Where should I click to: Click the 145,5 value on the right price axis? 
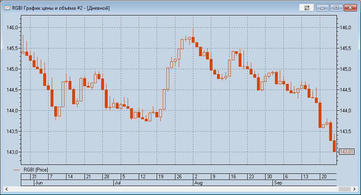(345, 48)
